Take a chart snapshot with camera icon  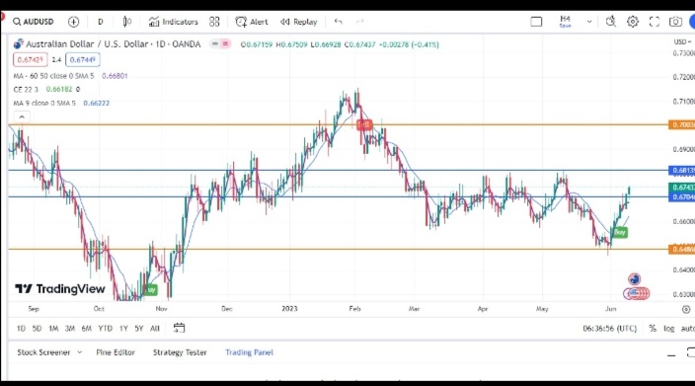[675, 22]
